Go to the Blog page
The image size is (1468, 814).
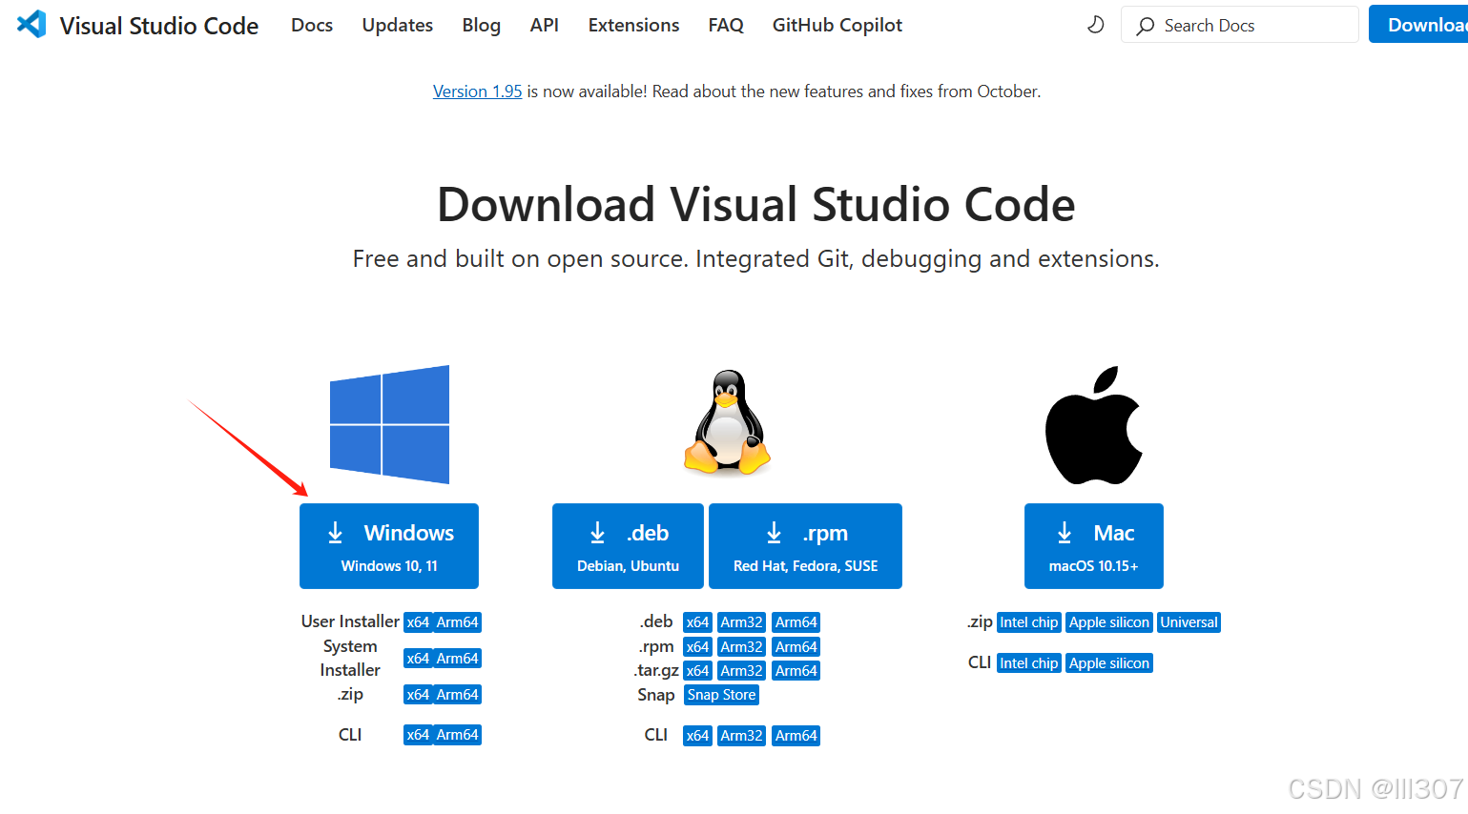(482, 25)
